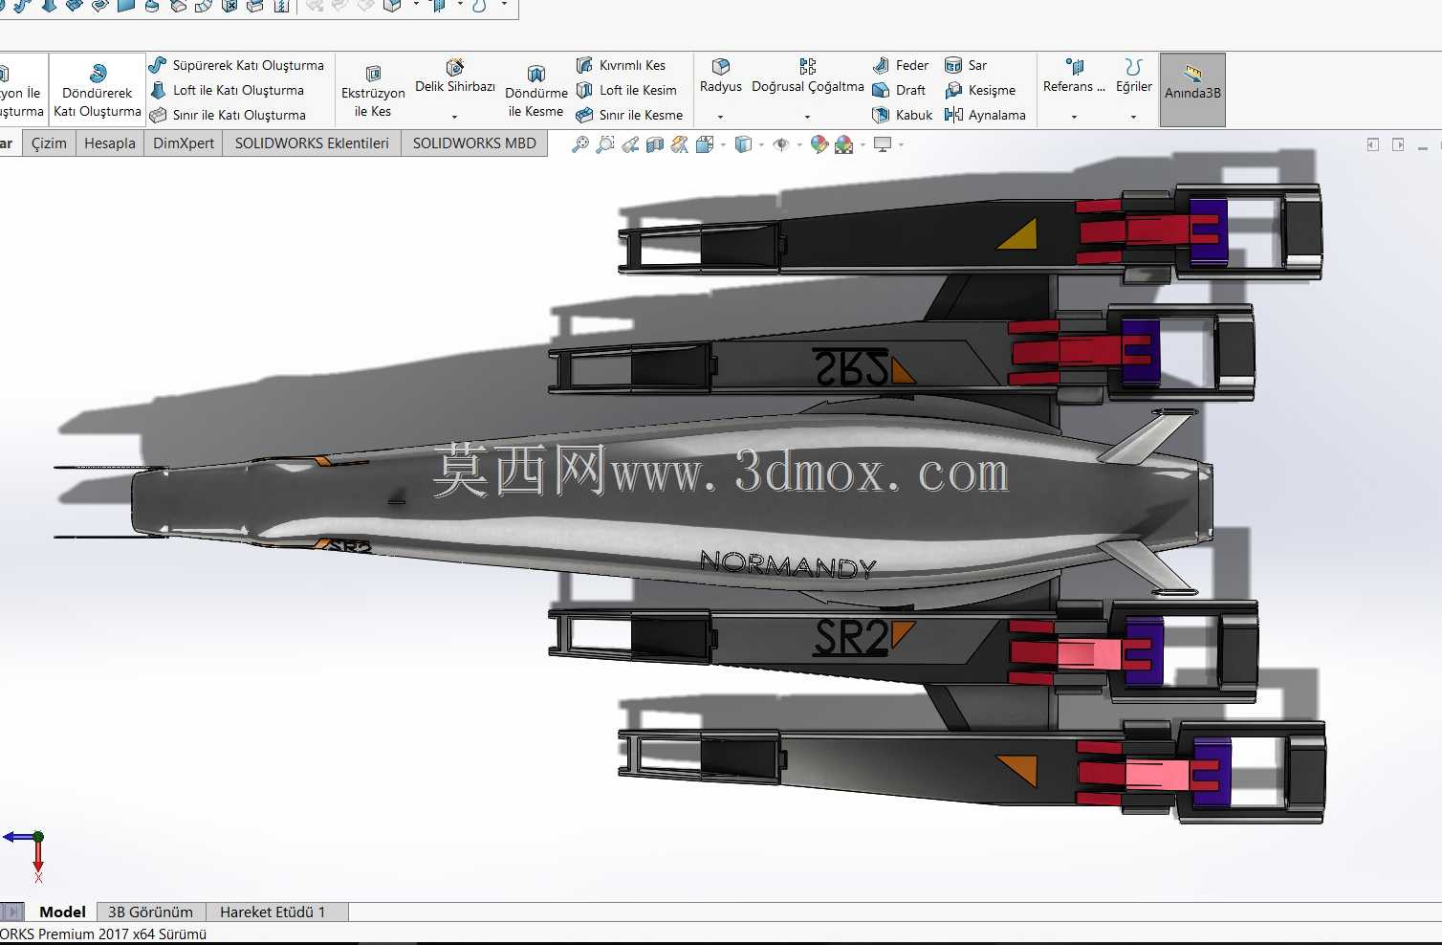Click Döndürme ile Kesme tool
Viewport: 1442px width, 945px height.
pyautogui.click(x=536, y=91)
